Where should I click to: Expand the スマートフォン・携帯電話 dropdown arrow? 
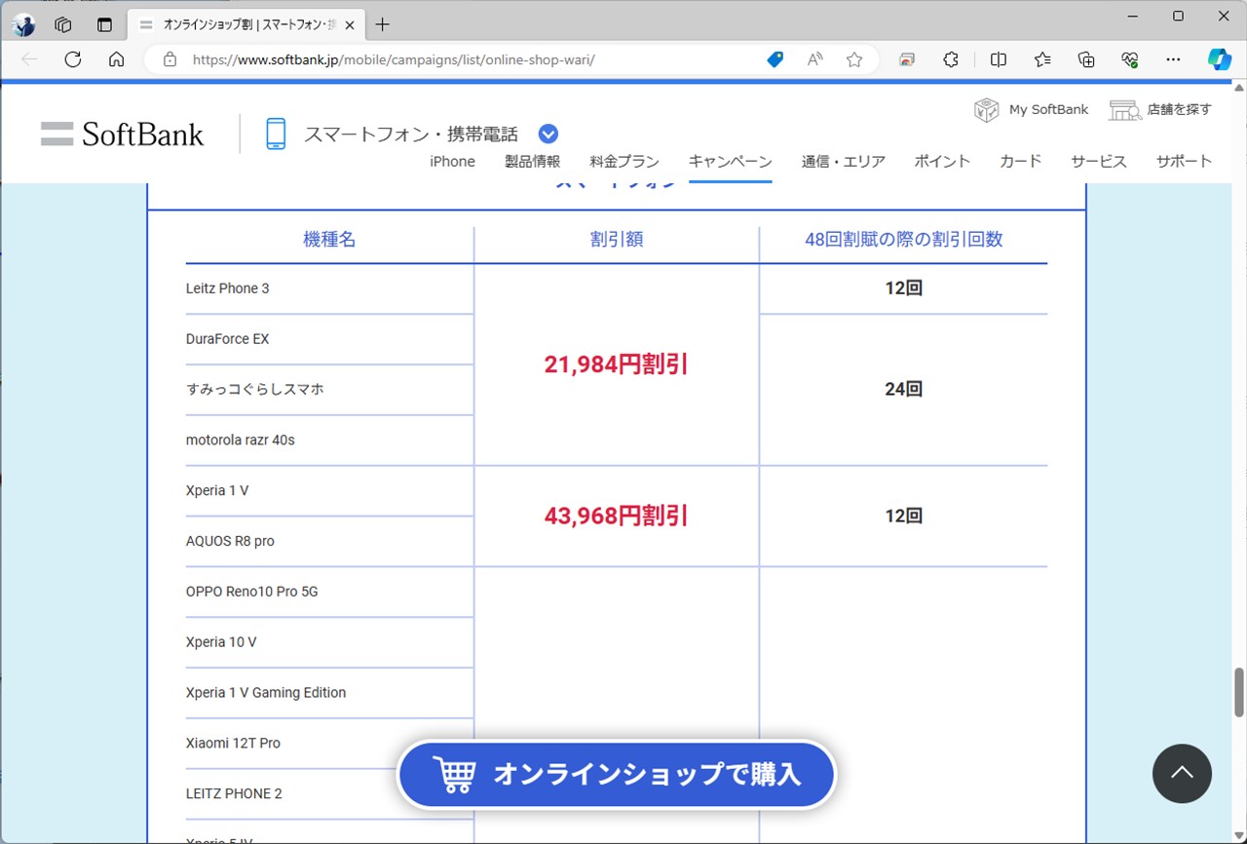point(548,134)
